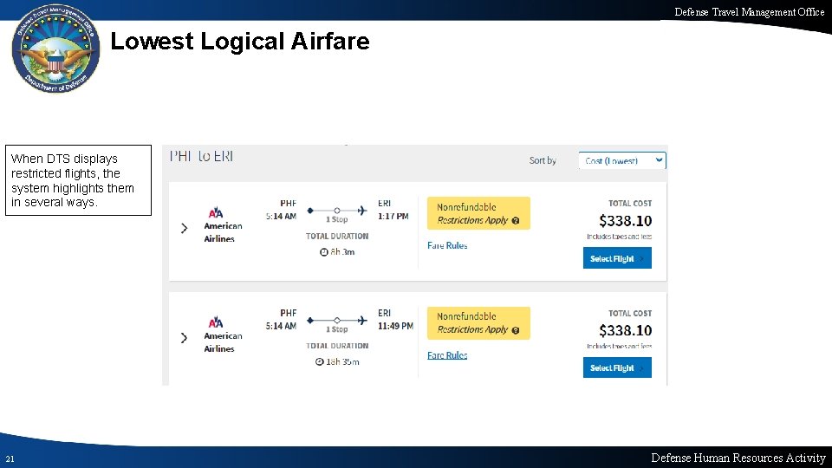The height and width of the screenshot is (468, 832).
Task: Click the clock icon beside 8h 3m duration
Action: pos(323,252)
